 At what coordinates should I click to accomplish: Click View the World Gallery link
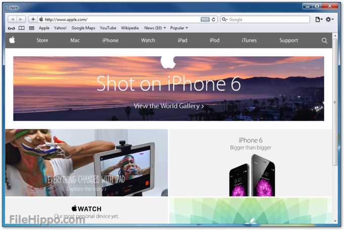168,106
